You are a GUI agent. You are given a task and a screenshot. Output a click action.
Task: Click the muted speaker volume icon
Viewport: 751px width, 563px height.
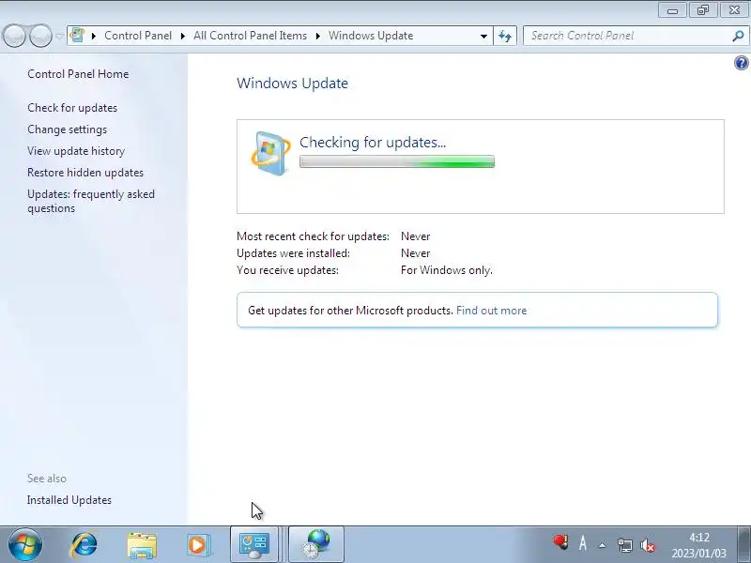point(648,545)
